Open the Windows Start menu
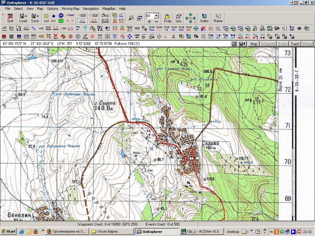 [9, 231]
